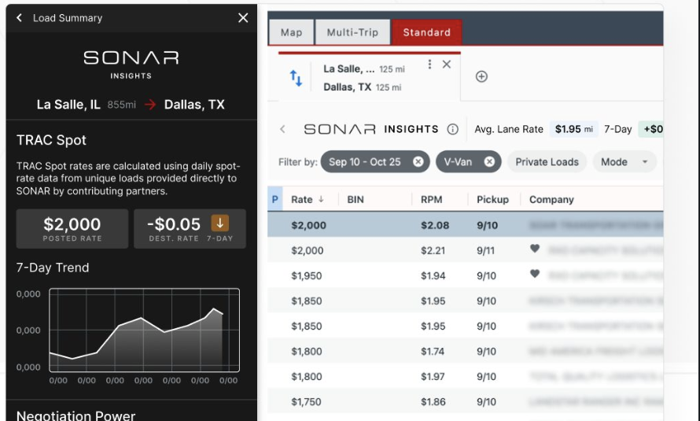Switch to the Map tab

click(x=291, y=32)
